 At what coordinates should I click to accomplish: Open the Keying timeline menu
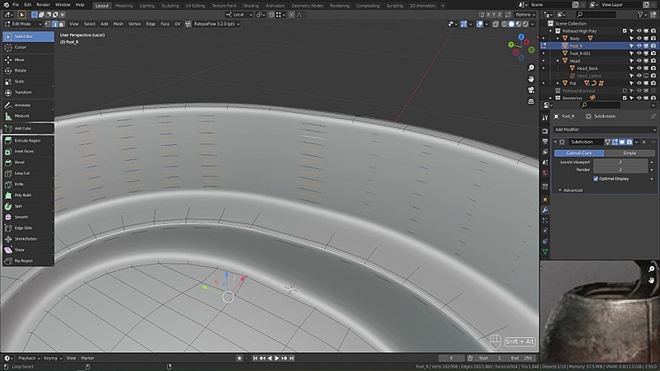[x=53, y=359]
